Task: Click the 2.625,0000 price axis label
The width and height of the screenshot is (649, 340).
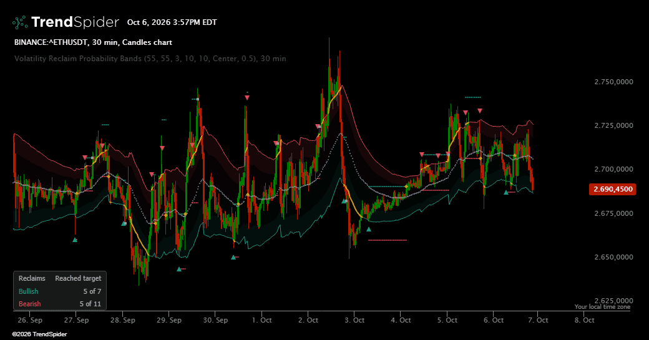Action: [613, 301]
